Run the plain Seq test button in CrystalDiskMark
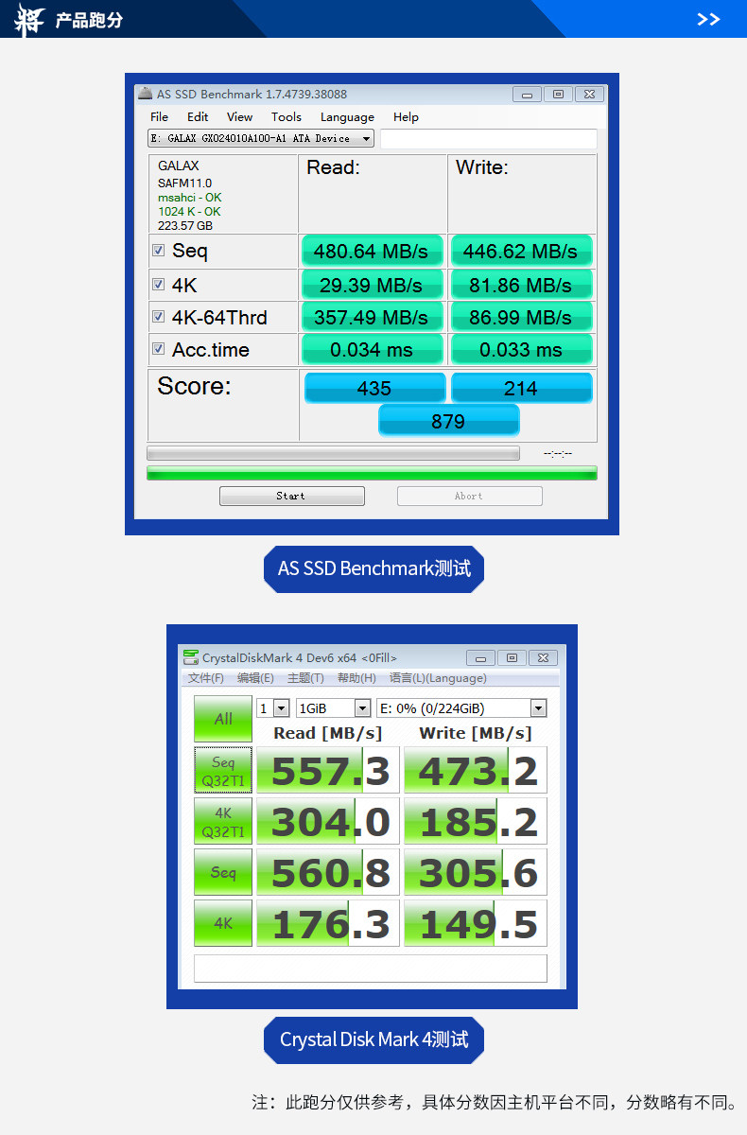The height and width of the screenshot is (1135, 747). pos(223,872)
